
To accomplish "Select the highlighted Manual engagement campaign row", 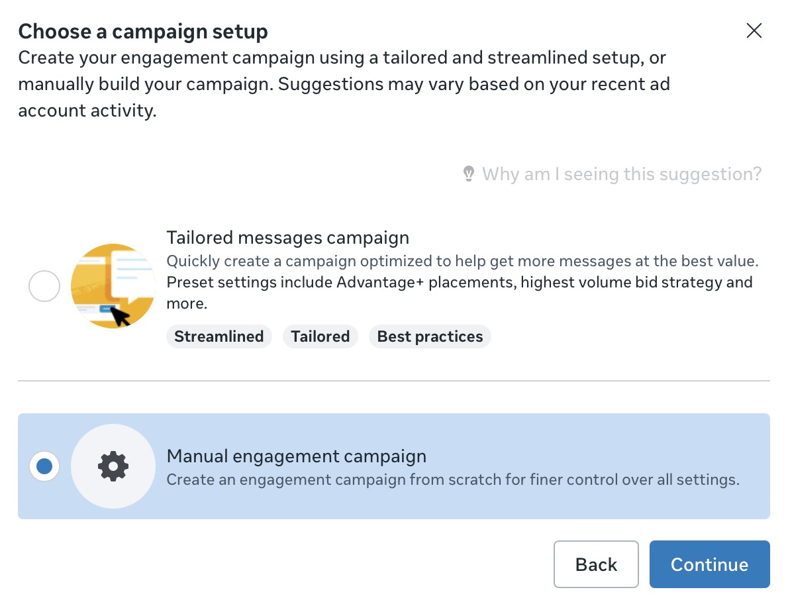I will coord(394,466).
